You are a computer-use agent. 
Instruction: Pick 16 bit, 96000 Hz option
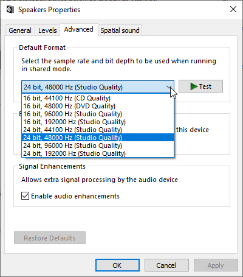tap(98, 114)
